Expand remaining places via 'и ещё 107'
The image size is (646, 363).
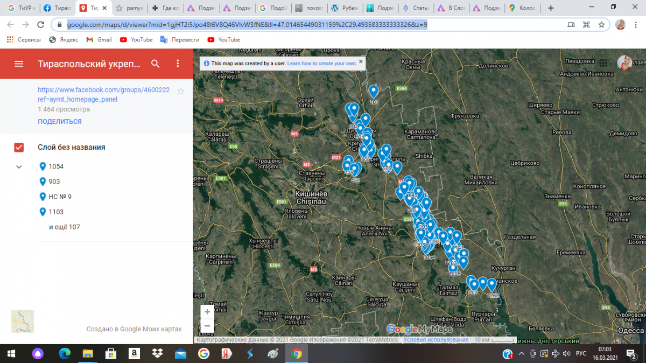[x=64, y=227]
